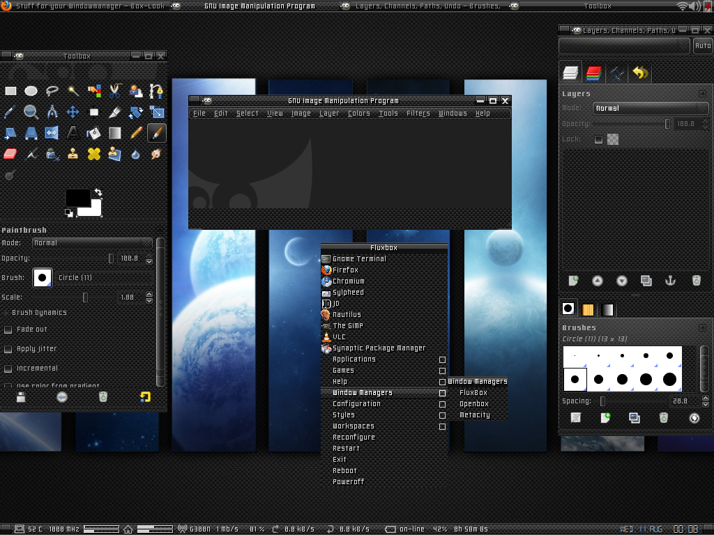Open the image selector dropdown in Layers dock
Screen dimensions: 714x535
(x=624, y=46)
